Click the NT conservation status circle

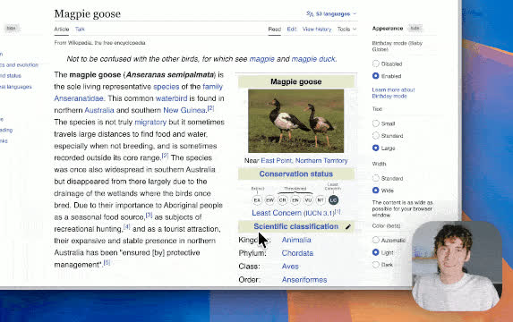tap(321, 200)
